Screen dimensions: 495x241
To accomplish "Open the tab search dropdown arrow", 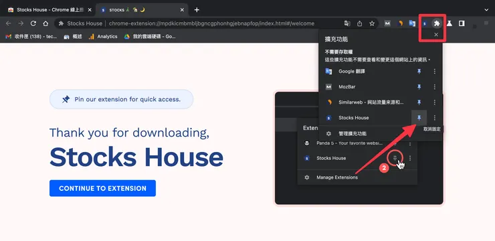I will (x=486, y=10).
